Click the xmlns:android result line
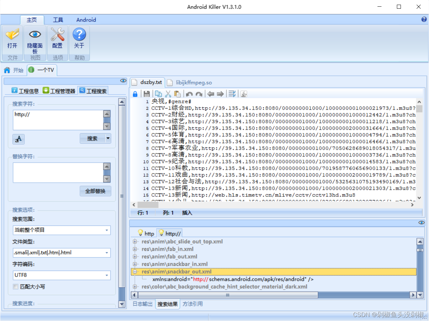The width and height of the screenshot is (429, 321). click(x=233, y=279)
